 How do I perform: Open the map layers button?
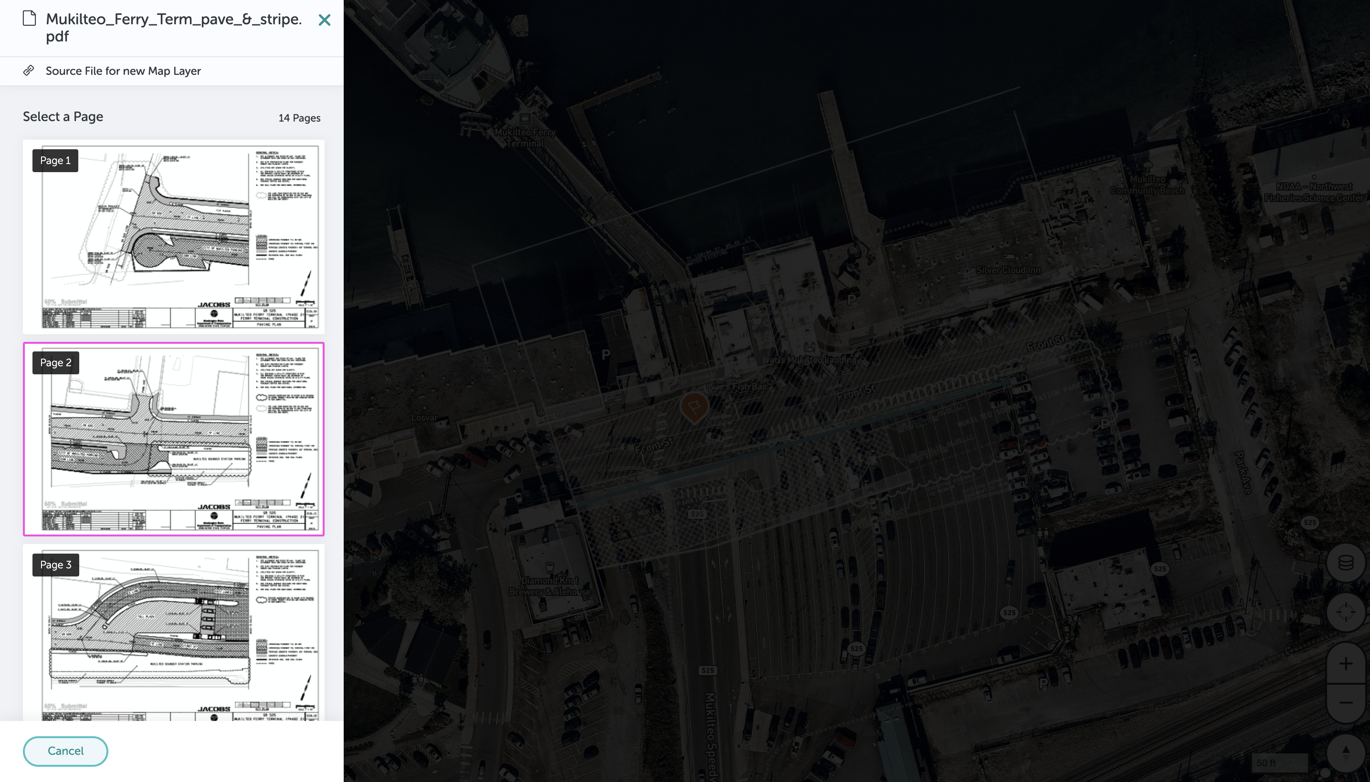(1346, 563)
